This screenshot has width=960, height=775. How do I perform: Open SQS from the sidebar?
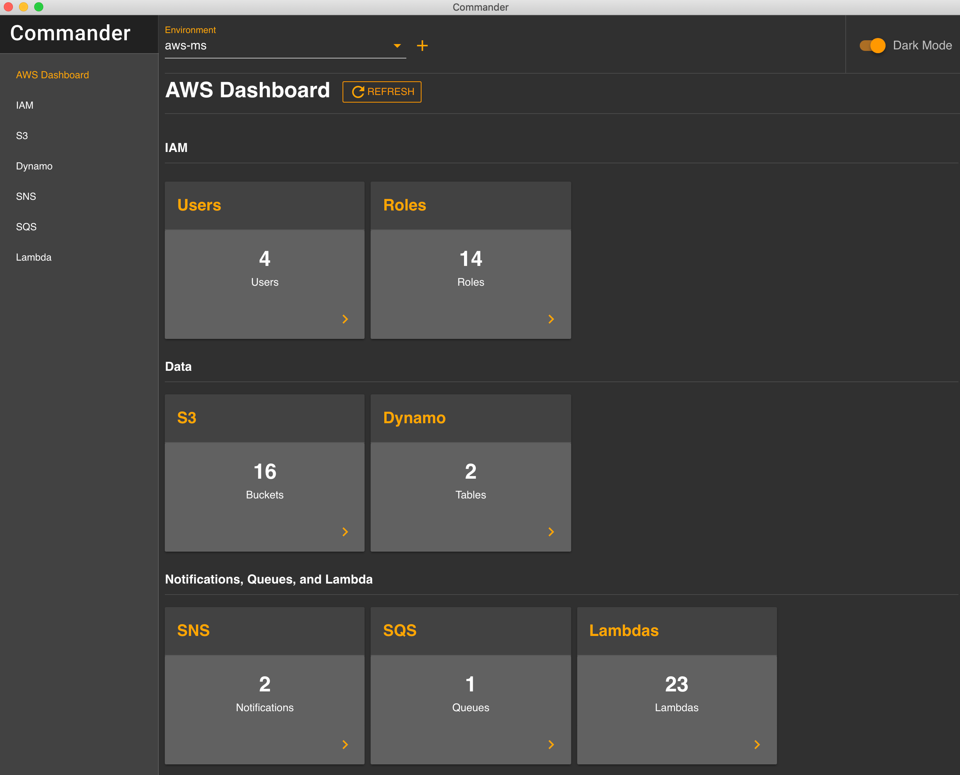click(x=26, y=227)
